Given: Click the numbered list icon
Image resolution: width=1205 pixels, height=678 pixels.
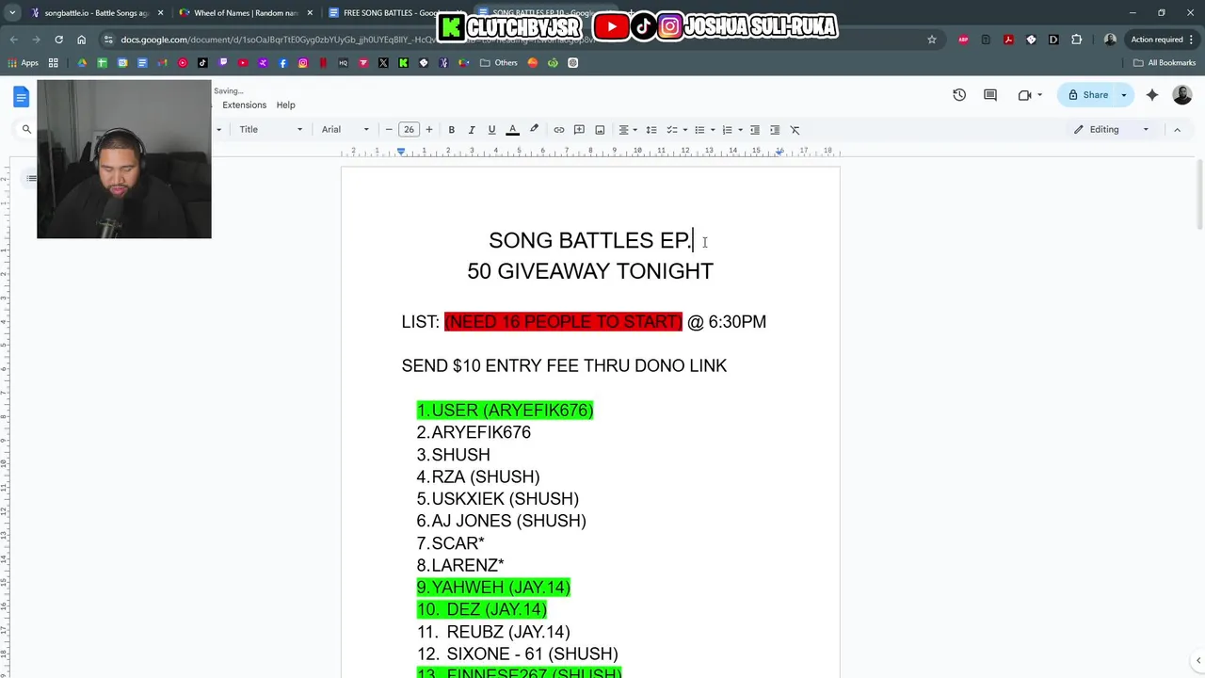Looking at the screenshot, I should click(x=727, y=129).
